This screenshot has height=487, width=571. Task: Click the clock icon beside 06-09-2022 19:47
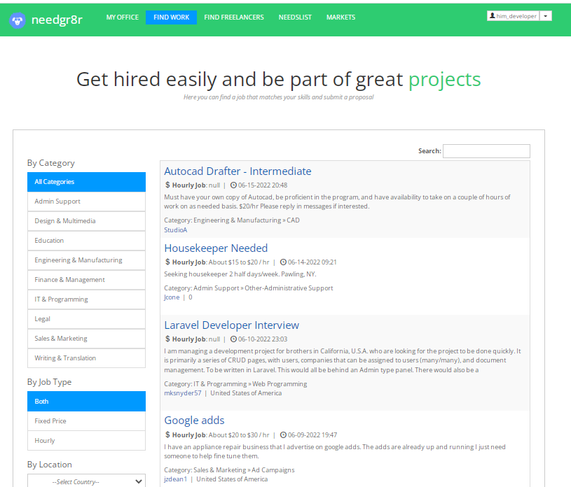point(282,435)
